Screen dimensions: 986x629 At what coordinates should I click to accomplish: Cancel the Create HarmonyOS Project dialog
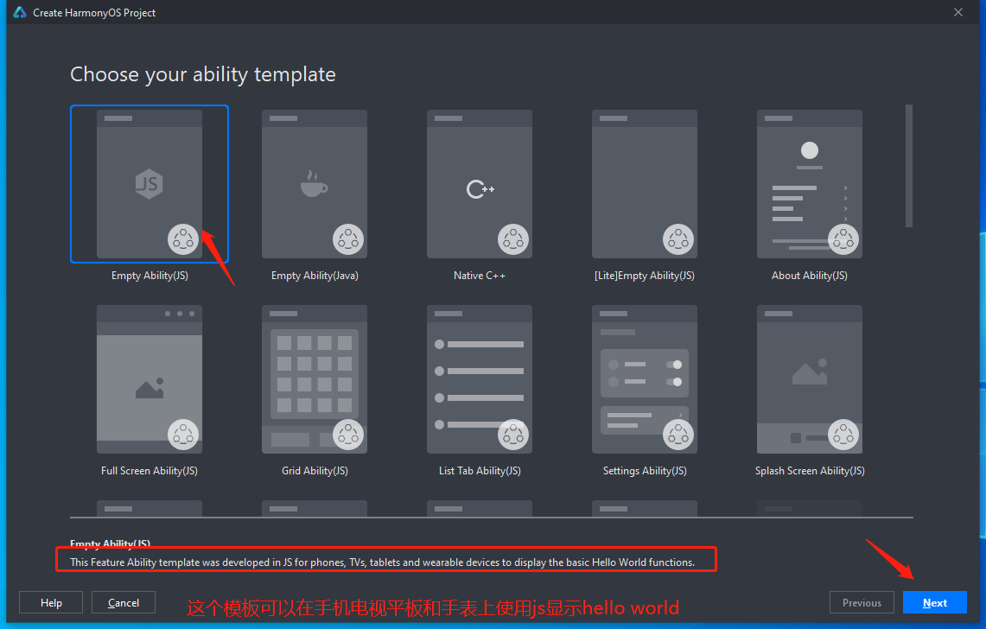click(124, 602)
